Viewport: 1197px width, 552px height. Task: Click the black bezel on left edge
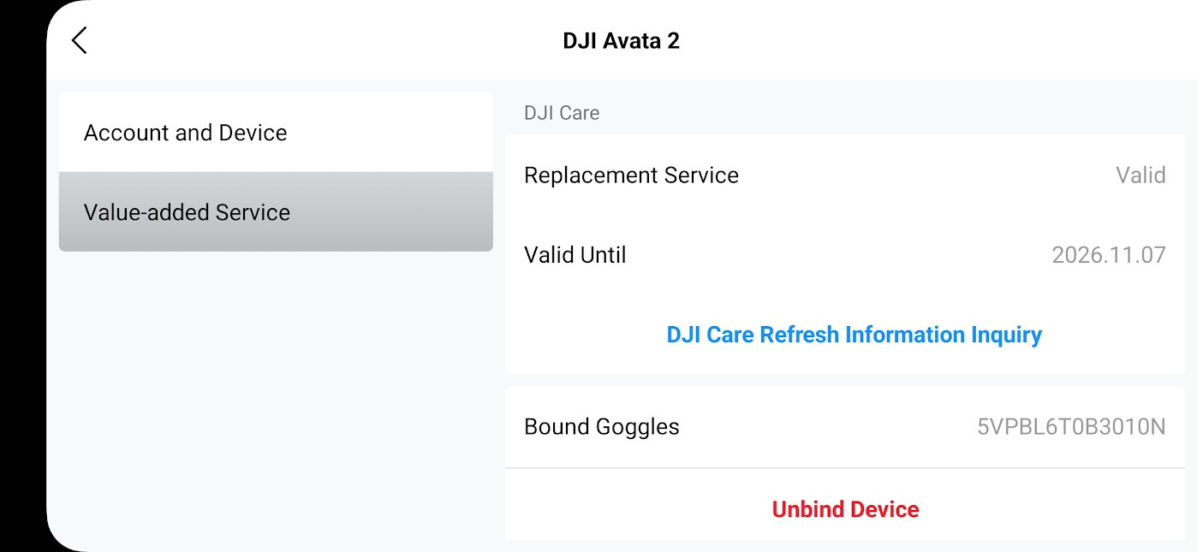21,274
